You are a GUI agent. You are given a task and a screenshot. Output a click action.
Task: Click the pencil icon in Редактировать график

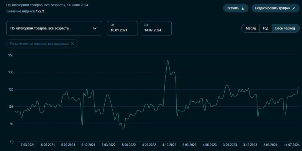click(293, 8)
